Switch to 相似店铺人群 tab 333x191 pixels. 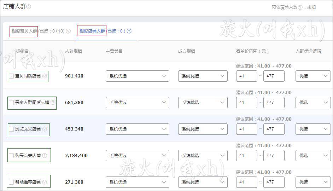[x=92, y=31]
